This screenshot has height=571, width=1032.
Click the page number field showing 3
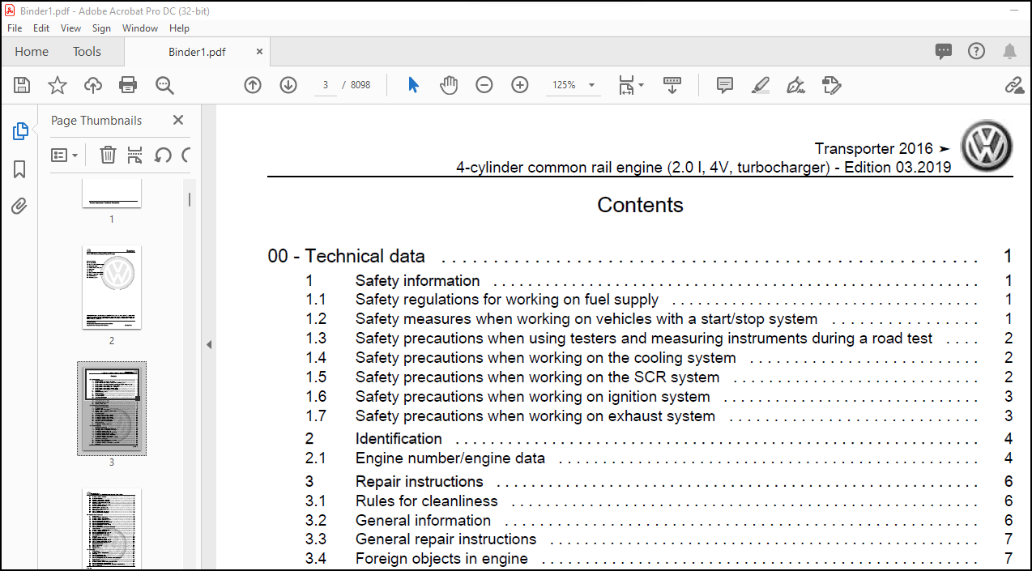click(325, 85)
